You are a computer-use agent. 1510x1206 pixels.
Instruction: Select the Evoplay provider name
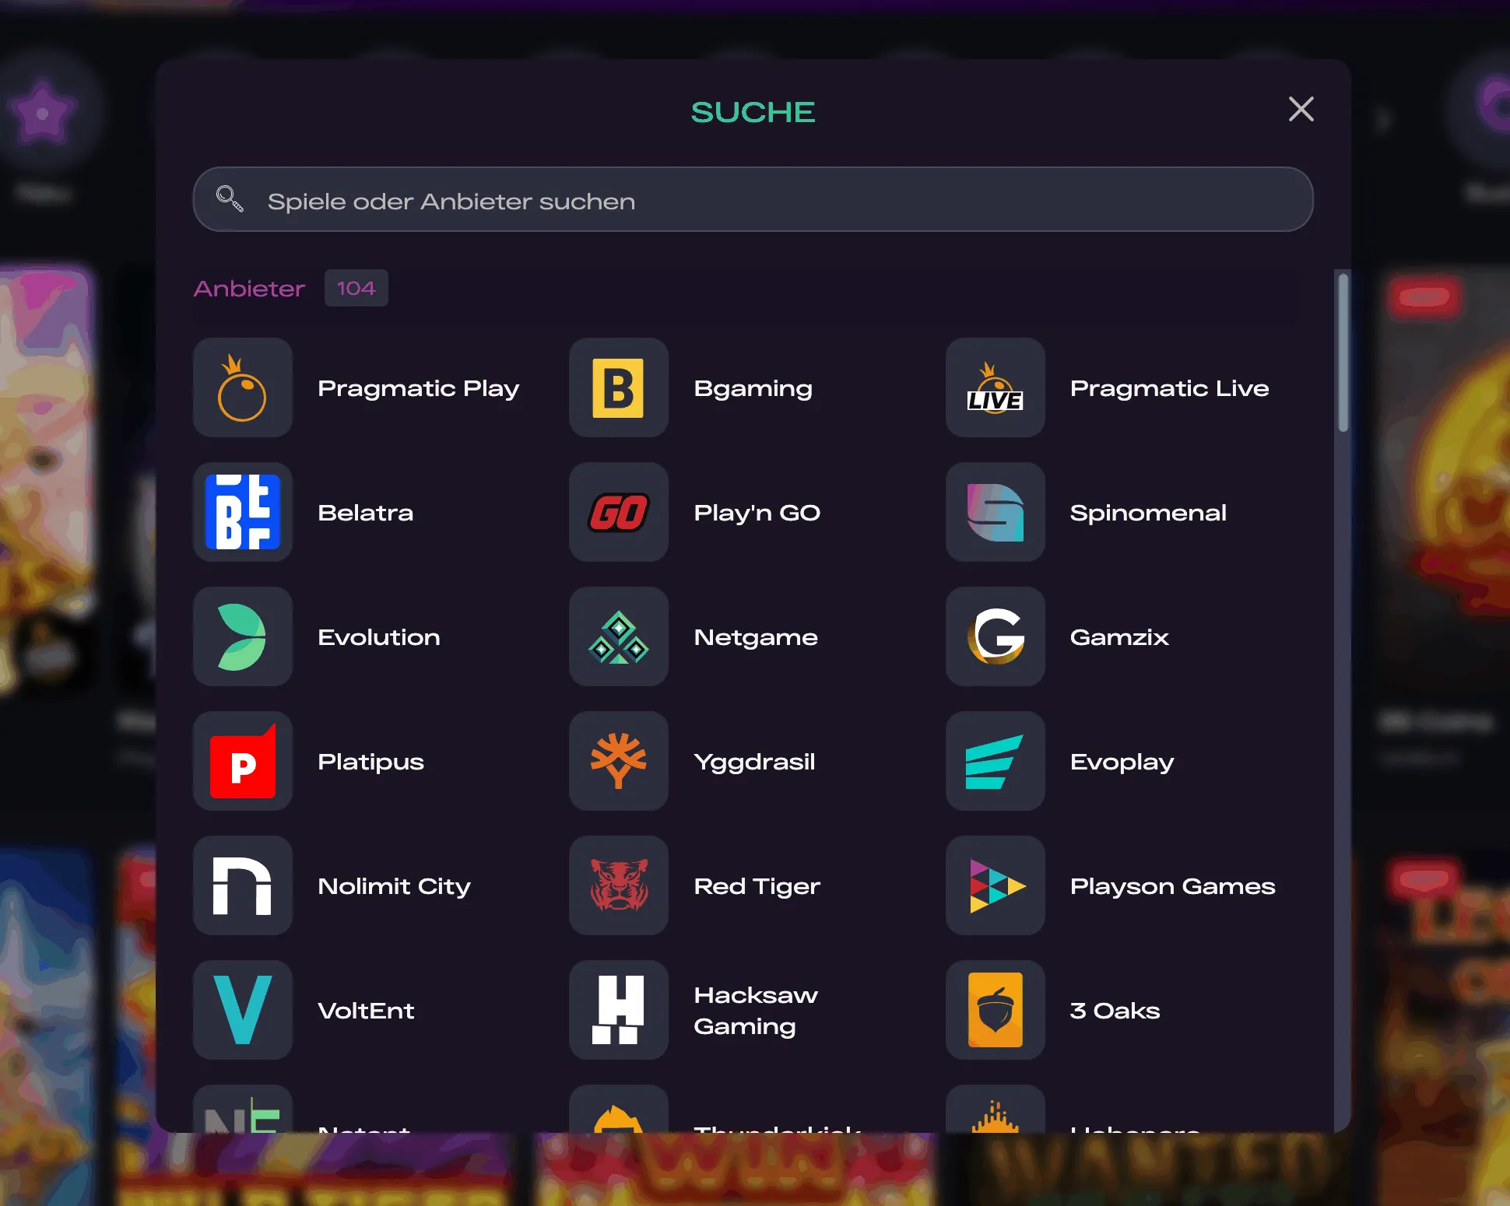tap(1122, 762)
